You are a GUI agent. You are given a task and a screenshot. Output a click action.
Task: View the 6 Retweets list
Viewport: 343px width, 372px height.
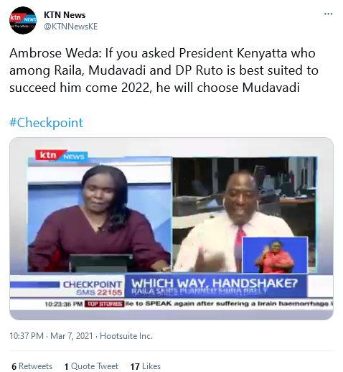click(32, 366)
